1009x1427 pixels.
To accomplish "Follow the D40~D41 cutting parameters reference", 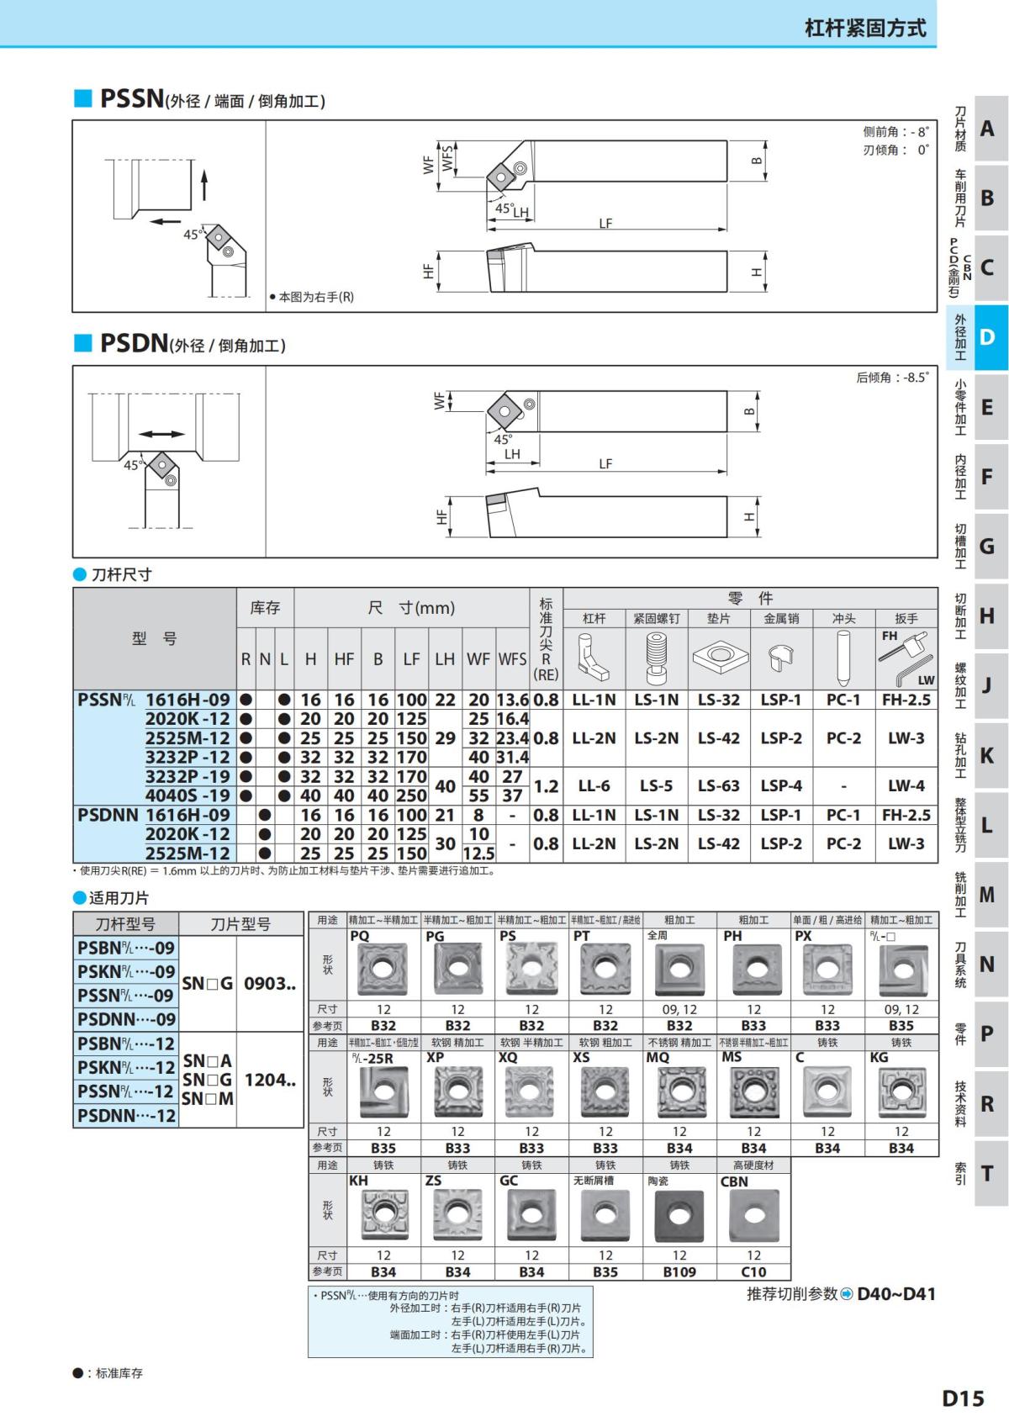I will tap(895, 1294).
